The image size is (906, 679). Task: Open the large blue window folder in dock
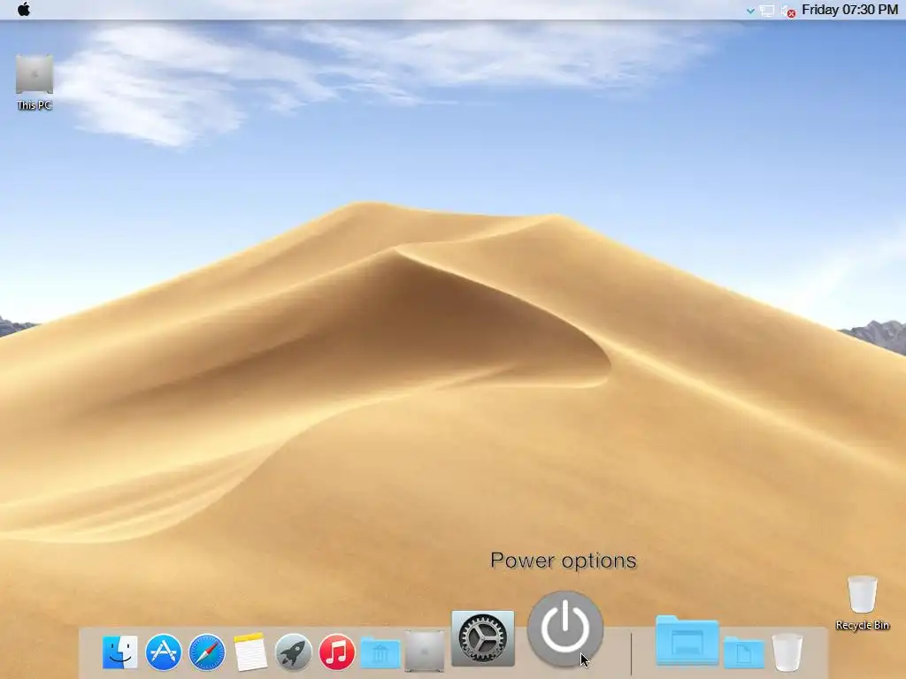(687, 640)
